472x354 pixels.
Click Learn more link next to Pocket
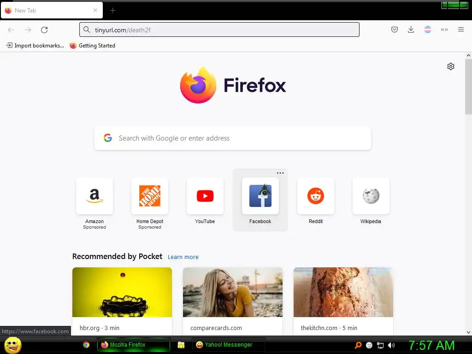coord(183,257)
